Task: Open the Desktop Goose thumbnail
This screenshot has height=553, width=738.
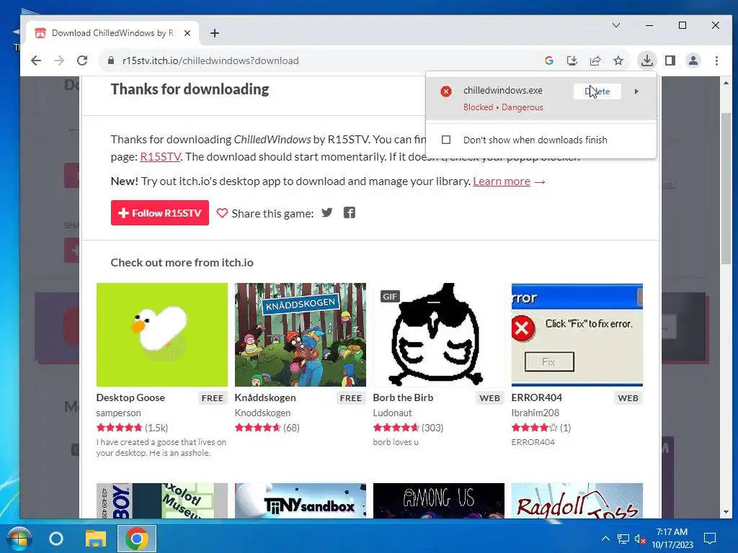Action: (x=162, y=335)
